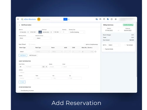147x110 pixels.
Task: Click the Billing Summary heading
Action: point(108,25)
